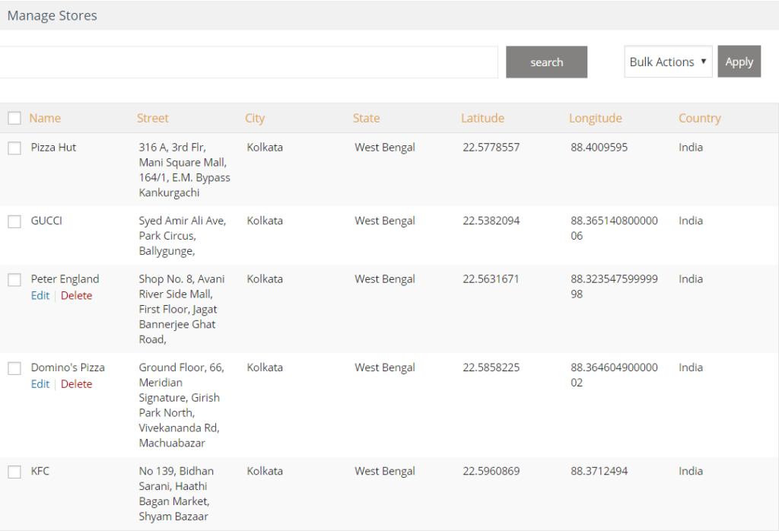Viewport: 779px width, 531px height.
Task: Sort table by Longitude column
Action: 595,118
